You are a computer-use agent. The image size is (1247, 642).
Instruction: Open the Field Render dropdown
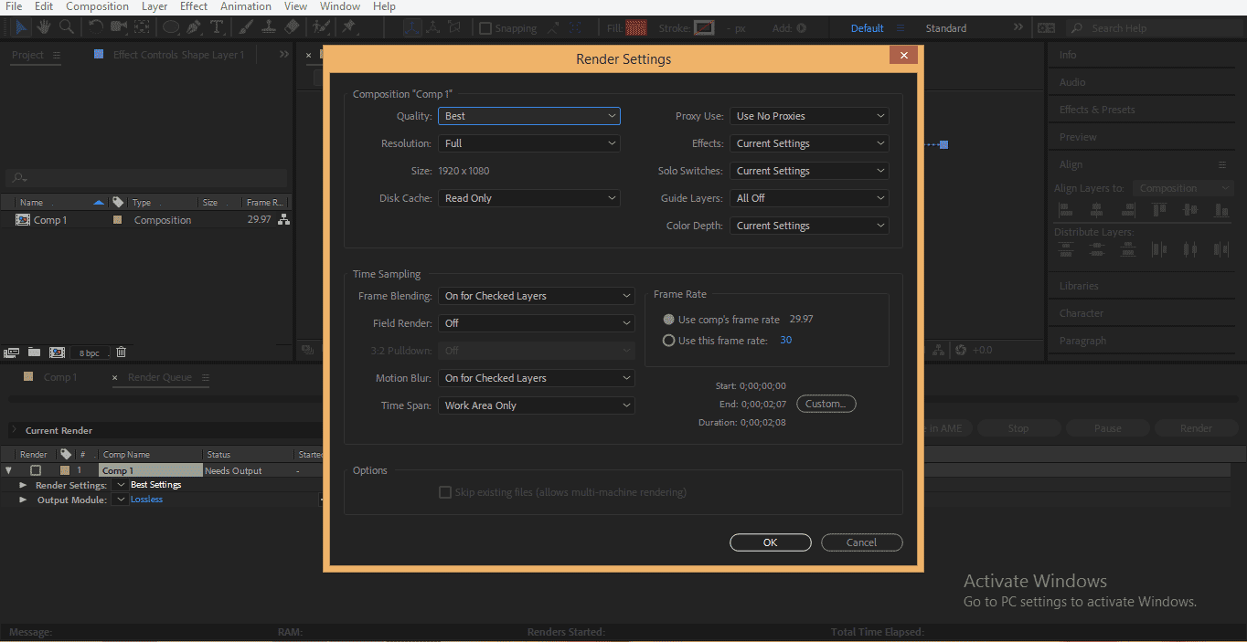click(x=537, y=323)
